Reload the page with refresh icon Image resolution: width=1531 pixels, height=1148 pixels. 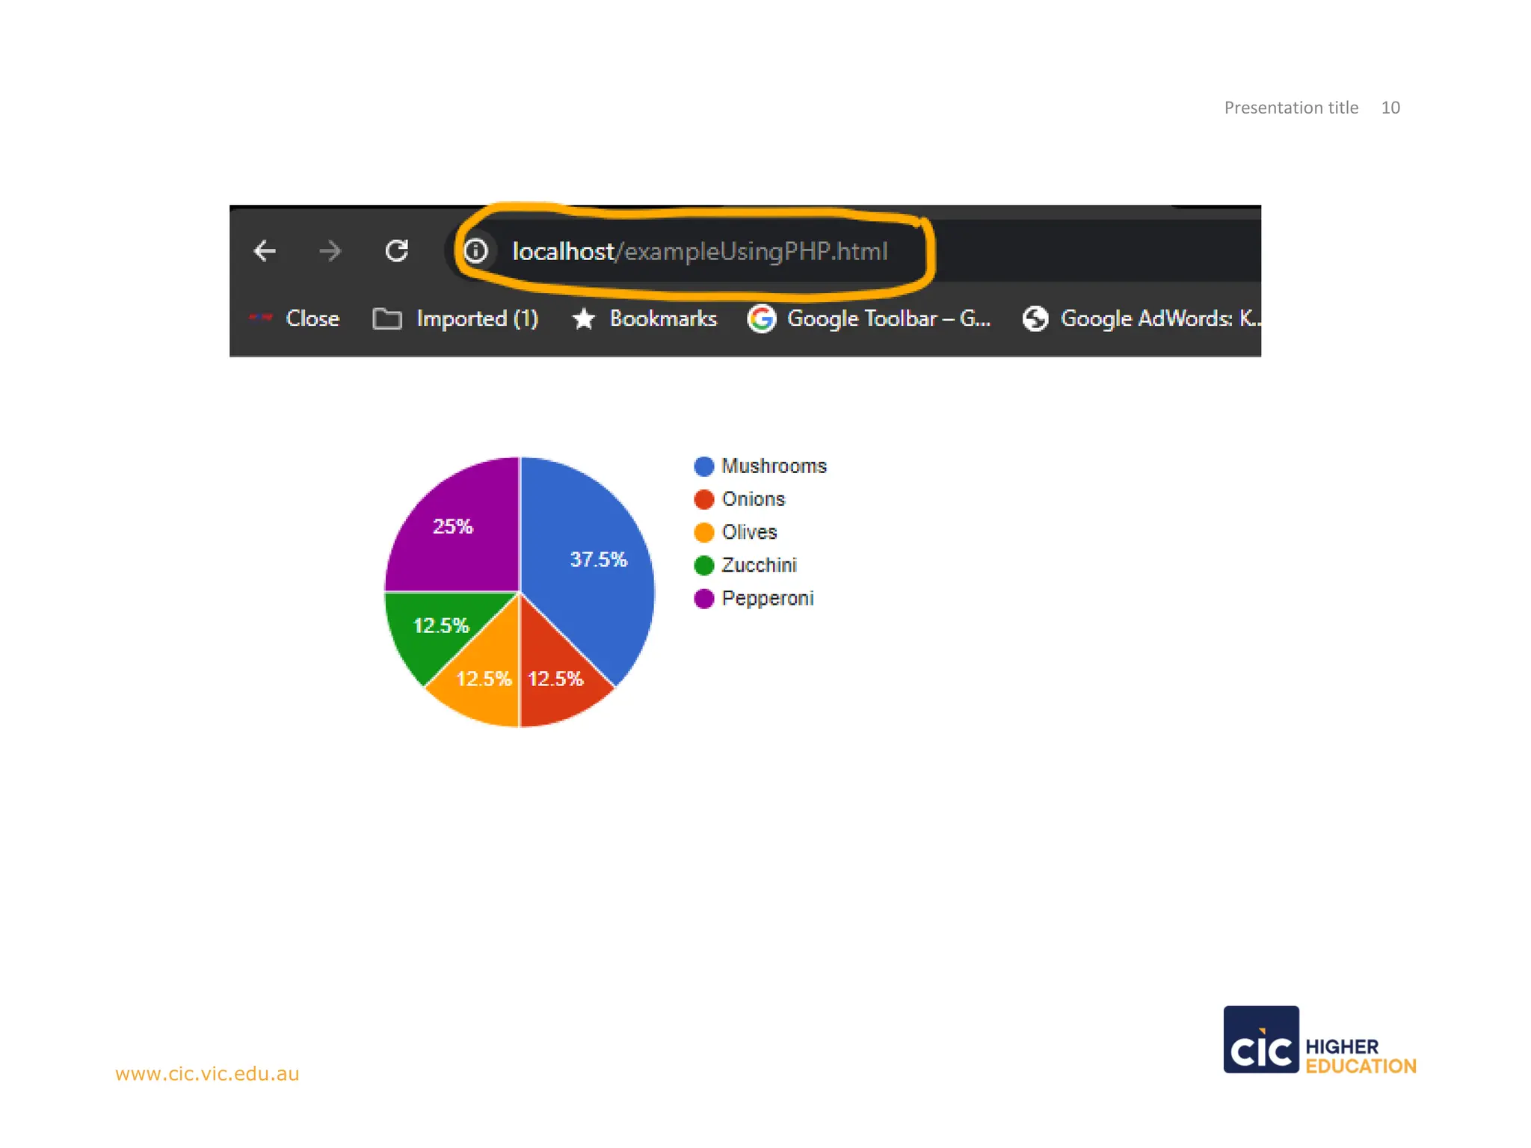396,250
